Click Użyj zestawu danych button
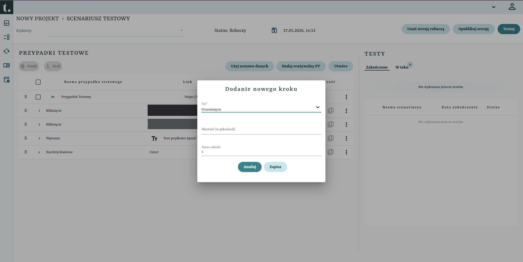 [250, 66]
